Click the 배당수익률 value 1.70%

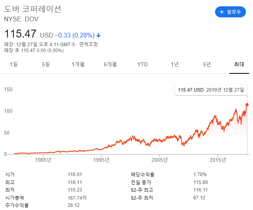200,174
